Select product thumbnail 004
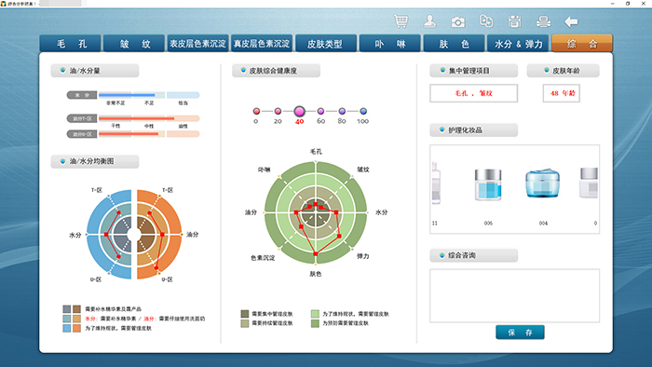The image size is (652, 367). (543, 183)
